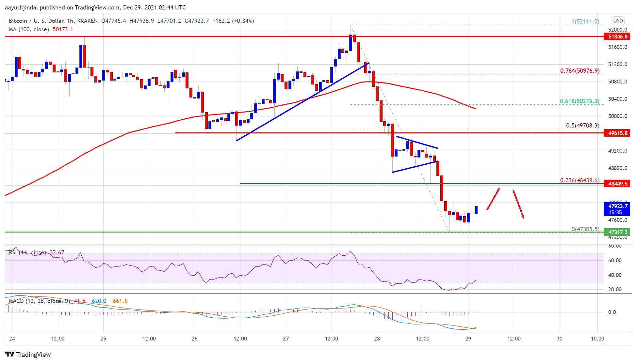637x363 pixels.
Task: Click the 51600.0 price axis tick
Action: coord(617,47)
